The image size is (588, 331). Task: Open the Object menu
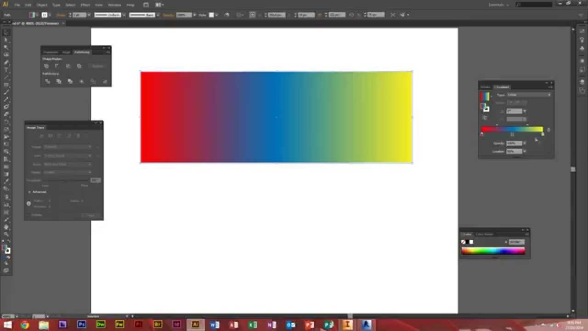(x=42, y=5)
